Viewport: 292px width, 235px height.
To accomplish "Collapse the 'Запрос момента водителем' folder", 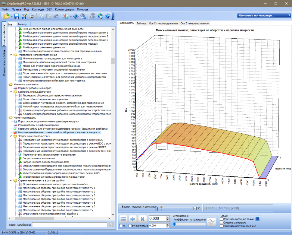I will pyautogui.click(x=11, y=136).
